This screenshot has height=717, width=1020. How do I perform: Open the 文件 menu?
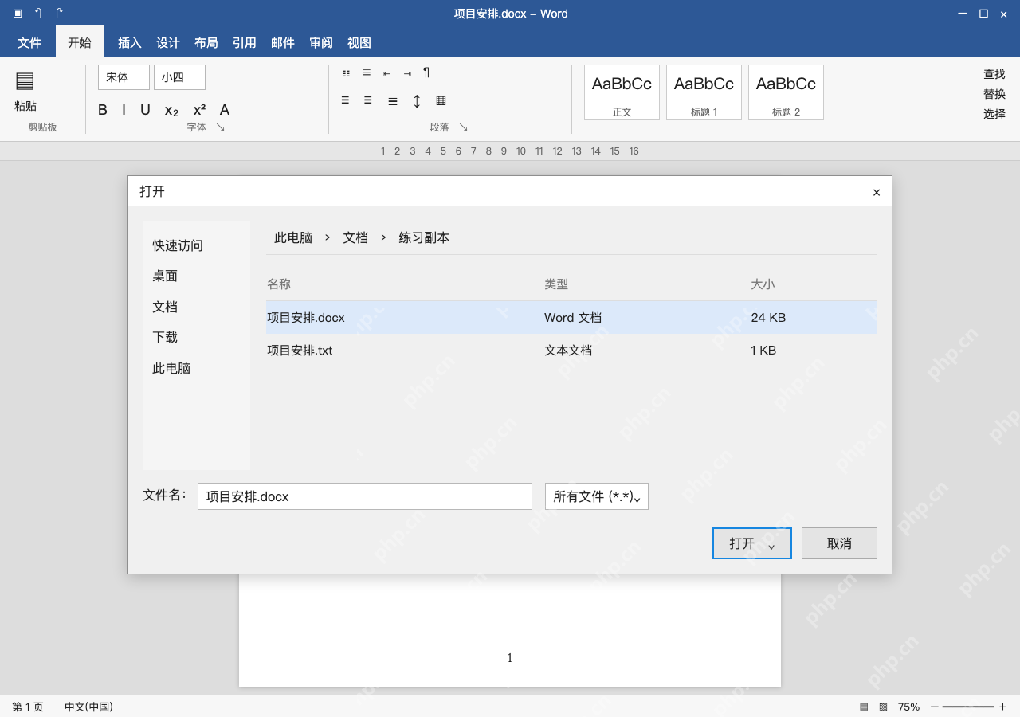pyautogui.click(x=29, y=42)
